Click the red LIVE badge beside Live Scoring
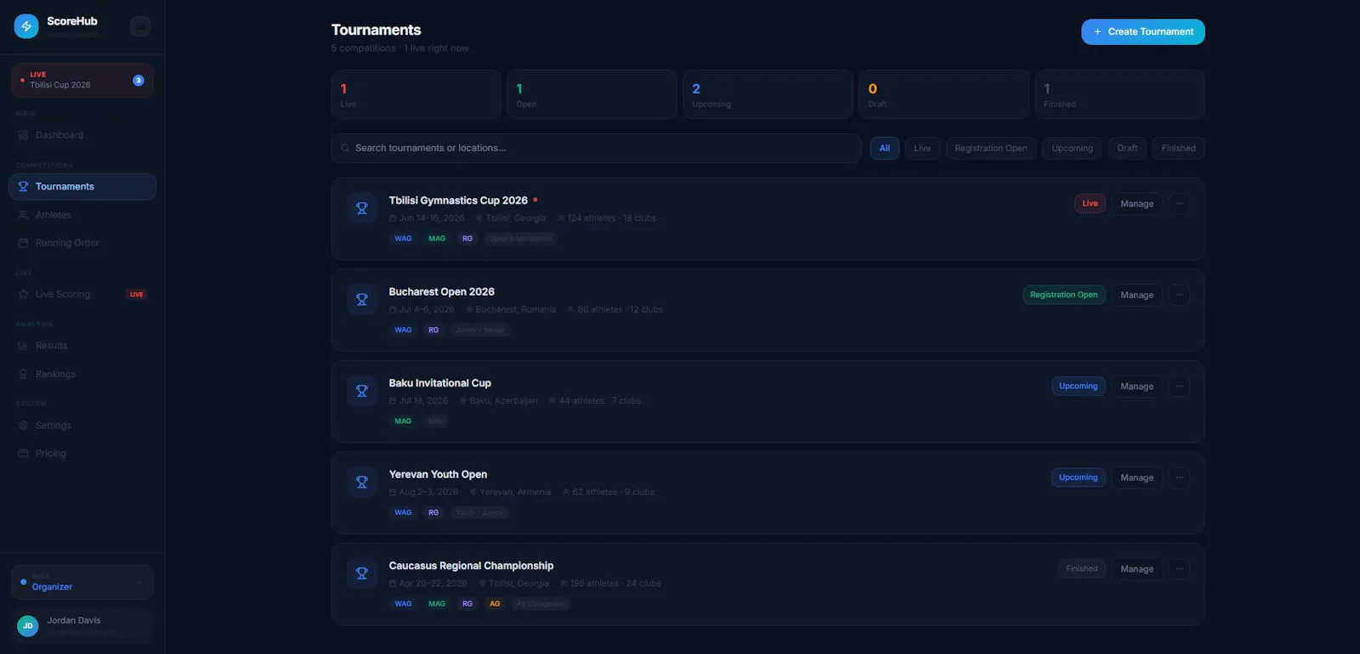Viewport: 1360px width, 654px height. (137, 295)
